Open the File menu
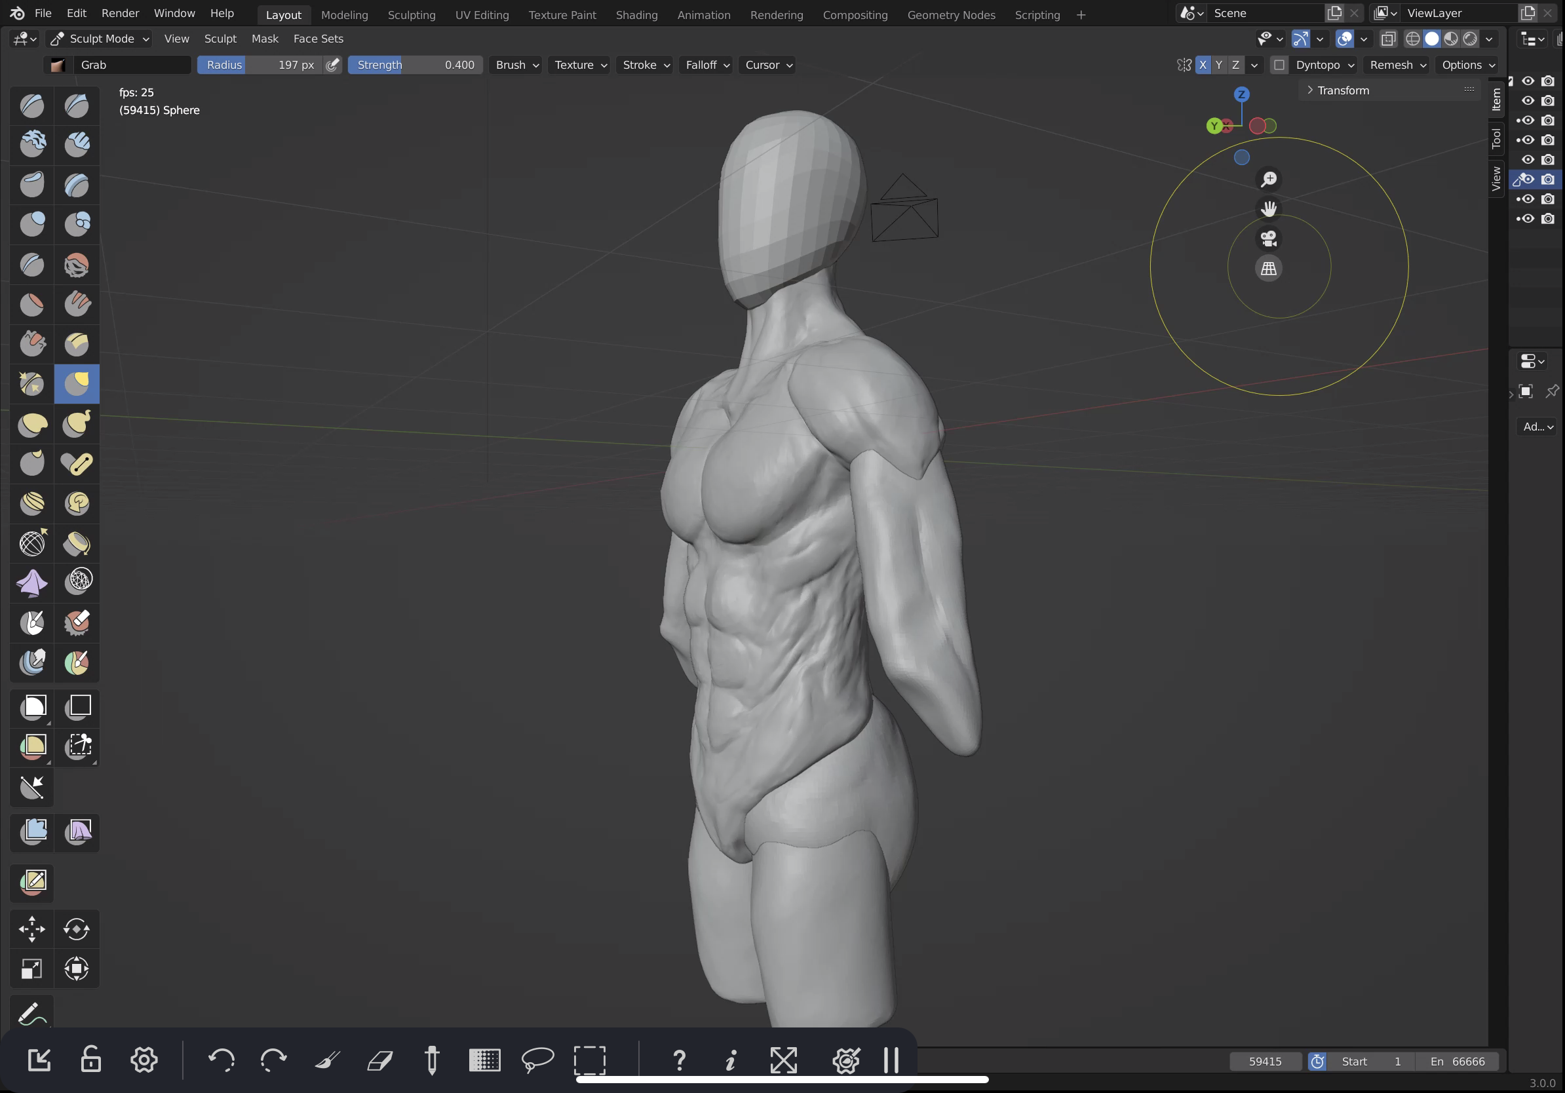 point(43,13)
